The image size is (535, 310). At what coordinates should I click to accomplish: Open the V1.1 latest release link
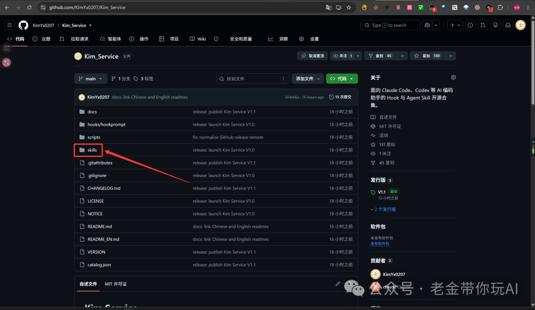coord(381,192)
